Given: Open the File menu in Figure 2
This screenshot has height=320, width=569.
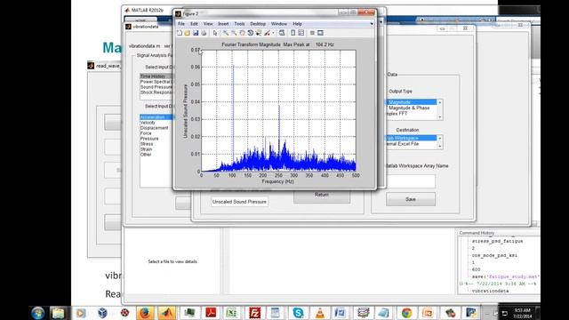Looking at the screenshot, I should (x=181, y=24).
